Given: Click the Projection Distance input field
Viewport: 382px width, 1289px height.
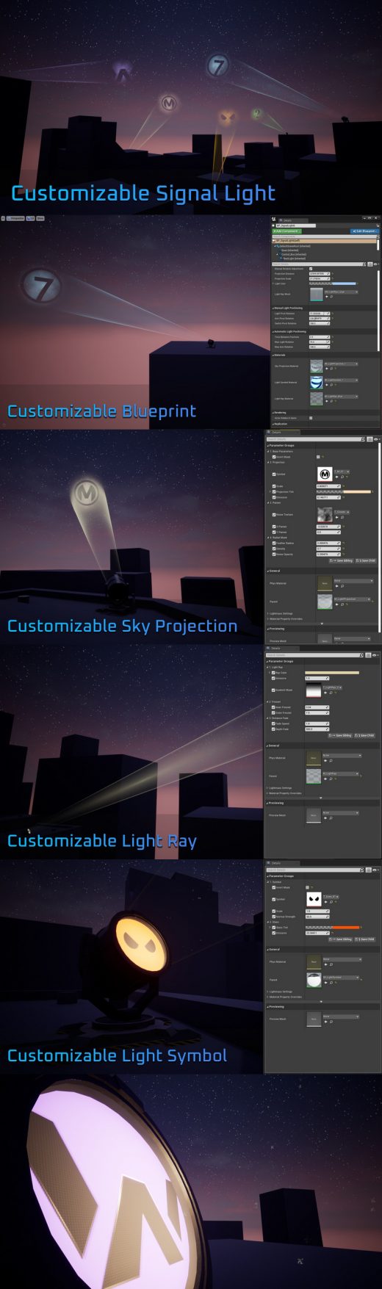Looking at the screenshot, I should pos(320,273).
